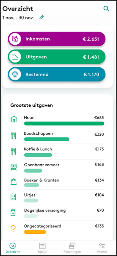
Task: Tap the Uitgaven downward trend icon
Action: (15, 57)
